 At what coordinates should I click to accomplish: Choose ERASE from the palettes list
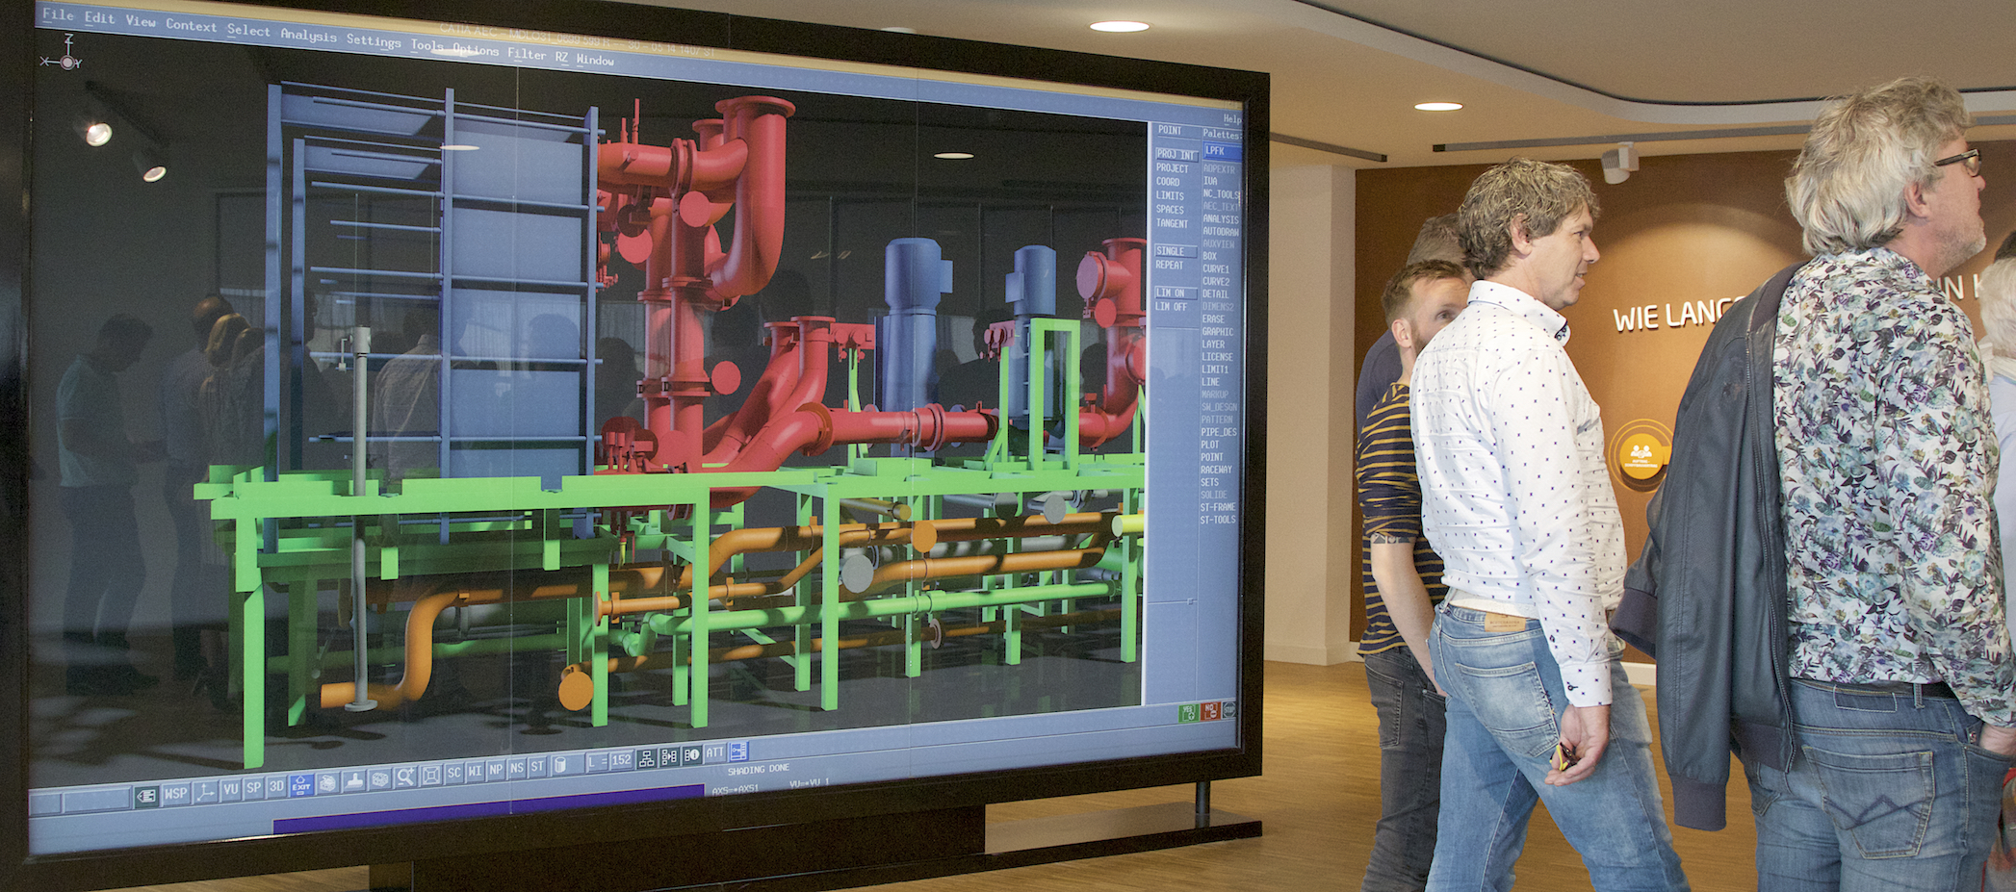click(1213, 319)
